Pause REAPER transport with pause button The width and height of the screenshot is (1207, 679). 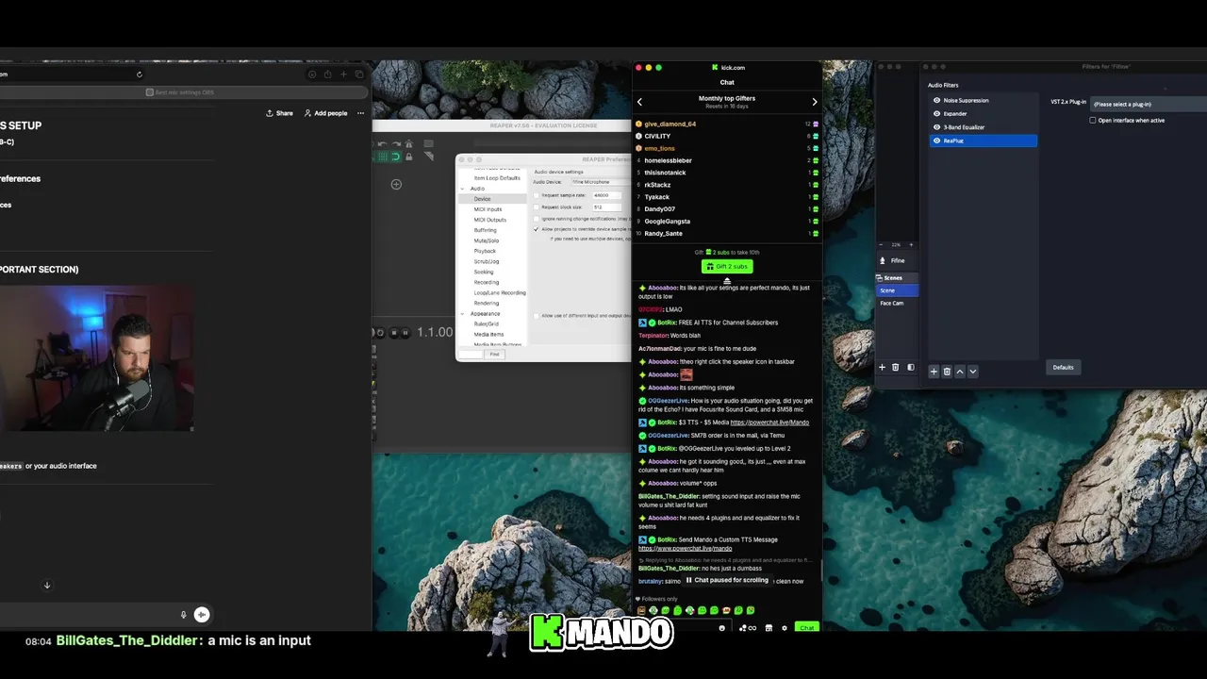click(x=405, y=332)
